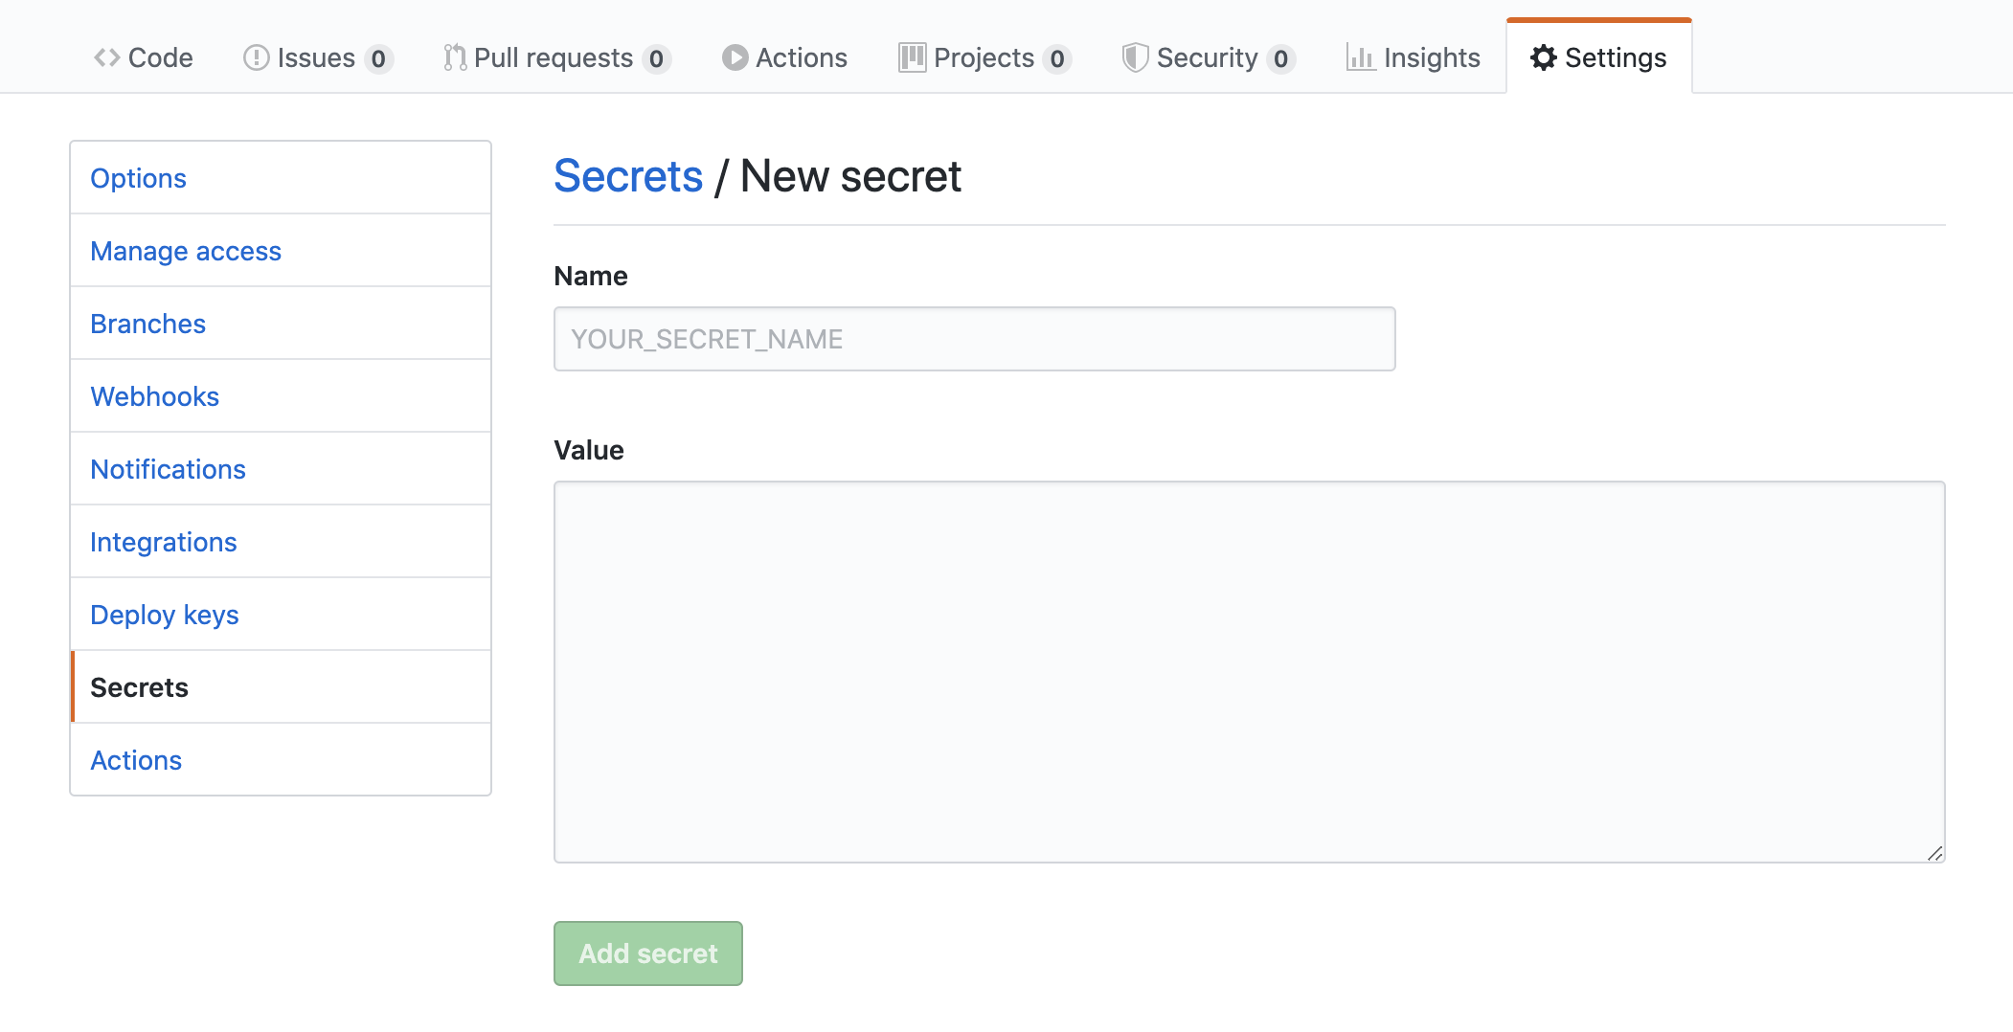Viewport: 2013px width, 1032px height.
Task: Click the Settings gear icon
Action: (1543, 57)
